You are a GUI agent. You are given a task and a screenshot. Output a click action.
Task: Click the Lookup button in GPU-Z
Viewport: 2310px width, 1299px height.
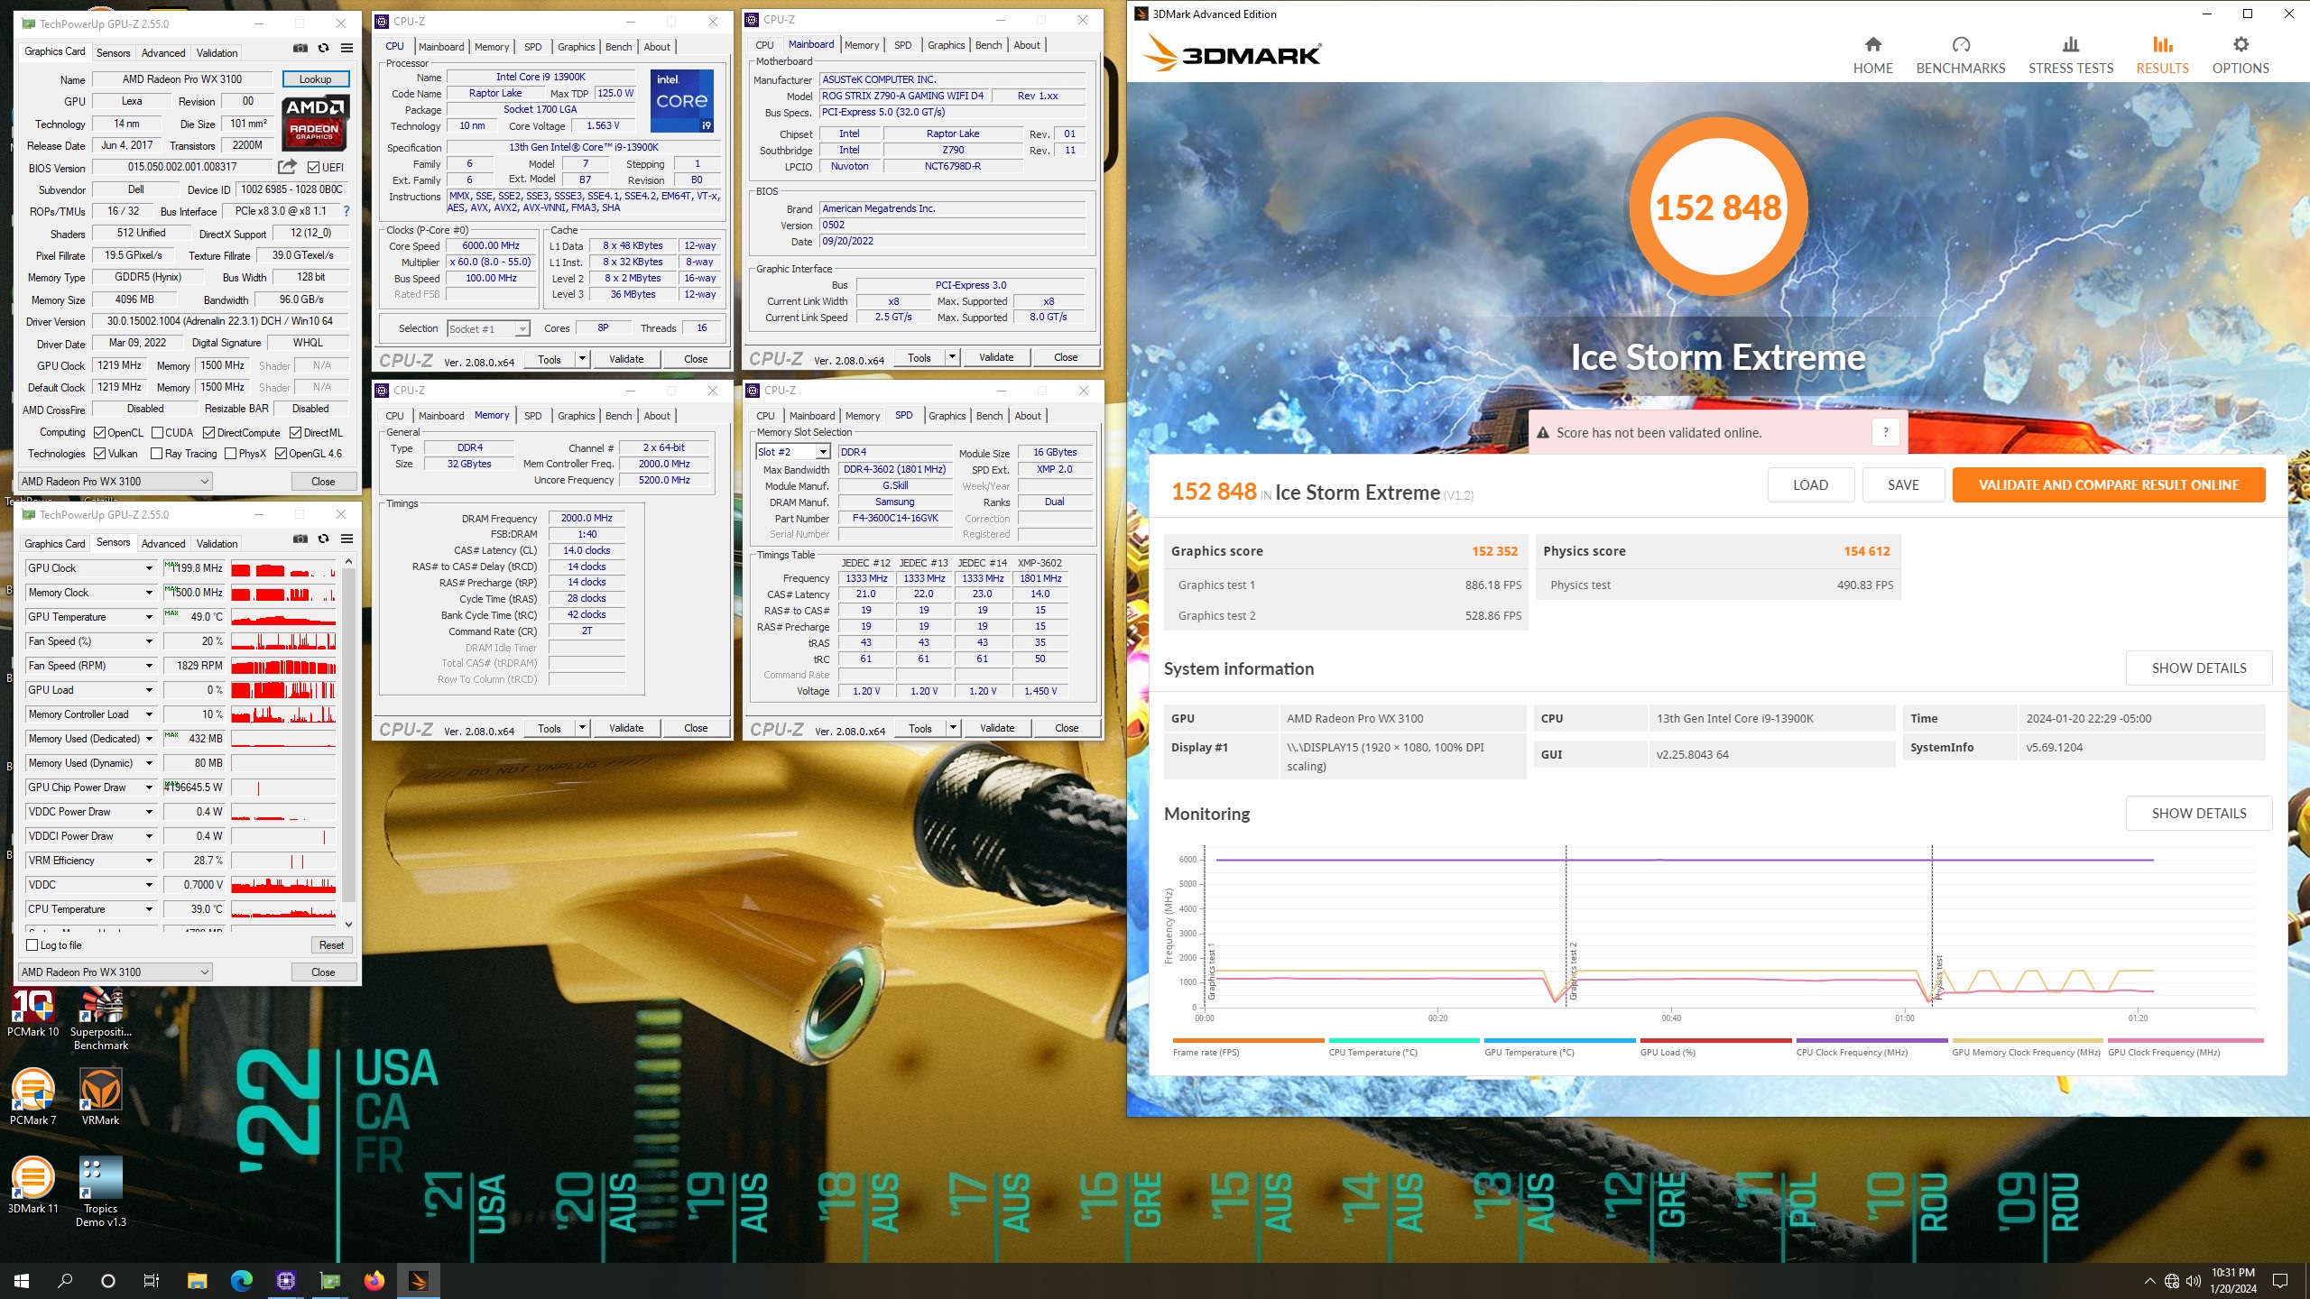coord(315,79)
